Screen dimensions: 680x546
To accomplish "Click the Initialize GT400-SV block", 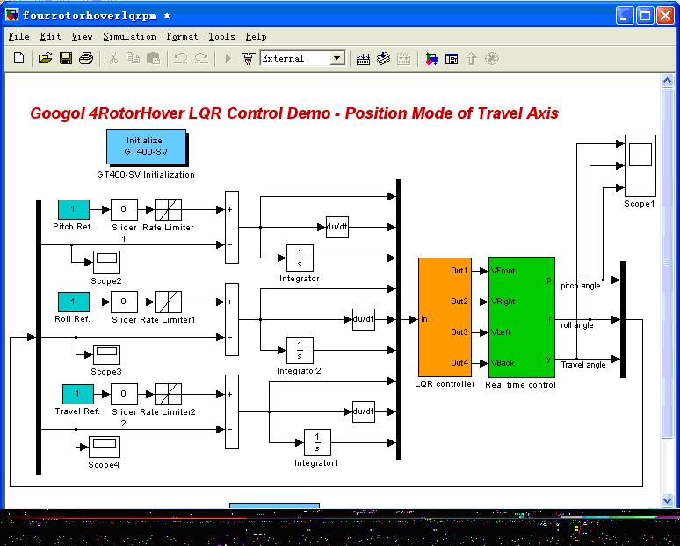I will pos(144,147).
